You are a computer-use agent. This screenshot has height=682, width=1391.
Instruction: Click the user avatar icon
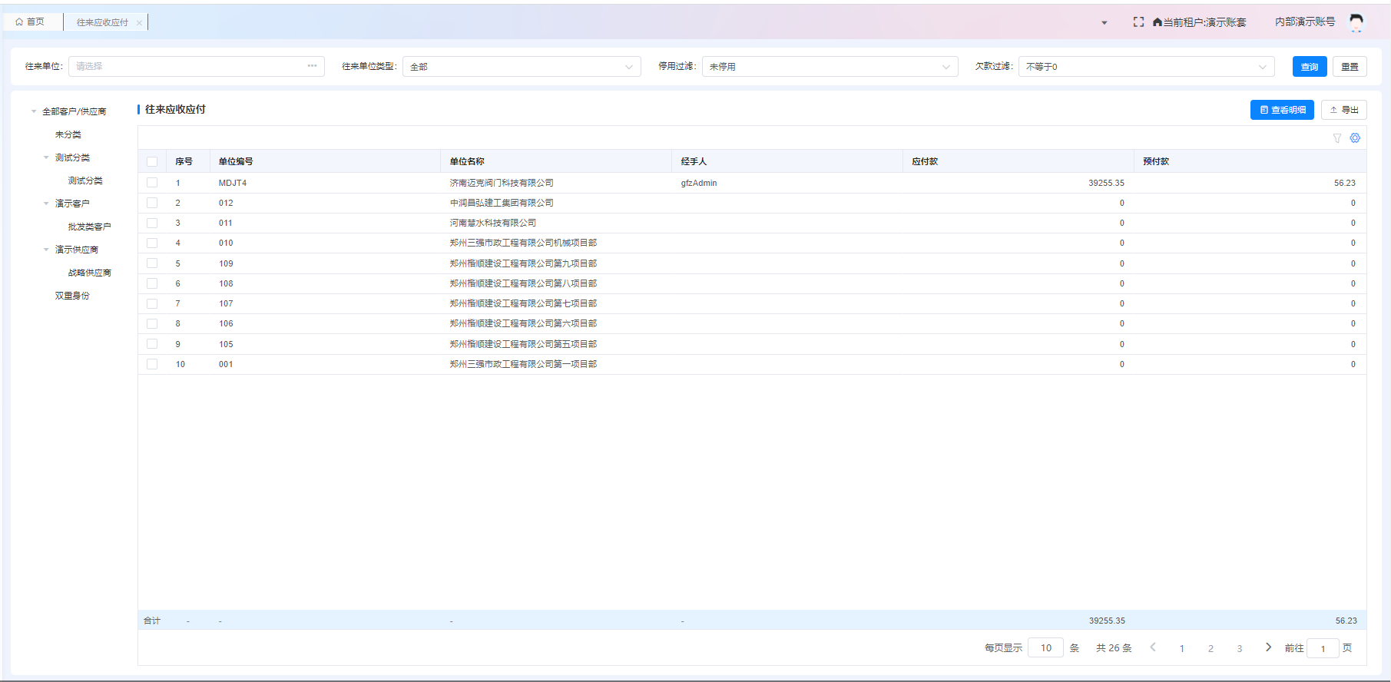pos(1356,22)
